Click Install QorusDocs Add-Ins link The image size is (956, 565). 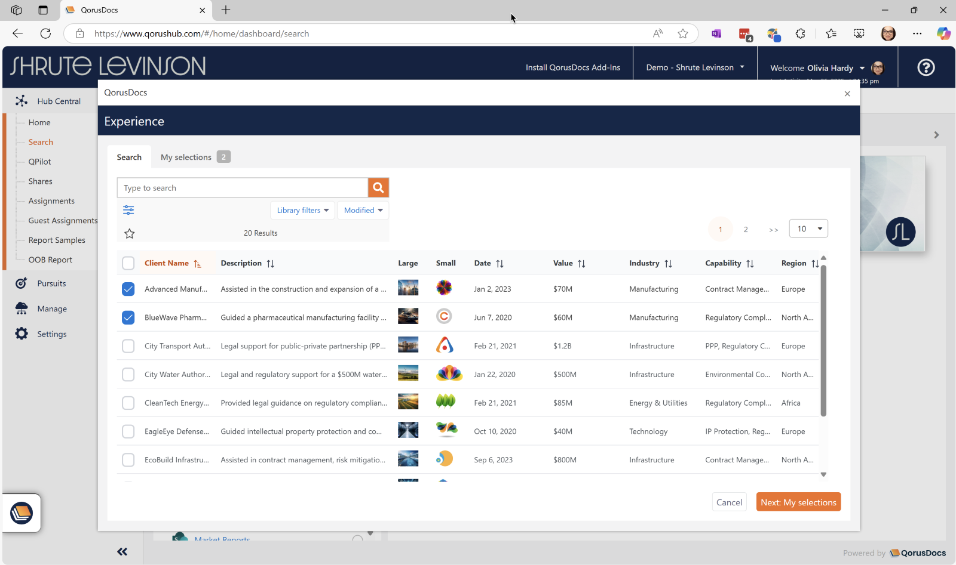pyautogui.click(x=573, y=67)
